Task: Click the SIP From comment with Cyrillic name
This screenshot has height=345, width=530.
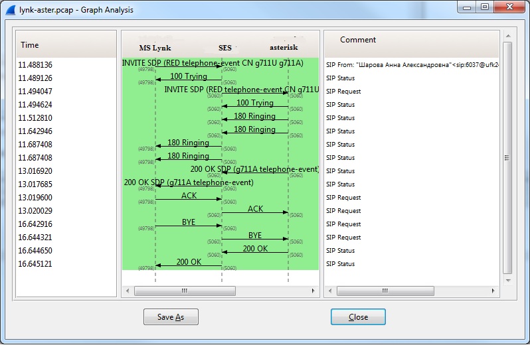Action: tap(412, 65)
